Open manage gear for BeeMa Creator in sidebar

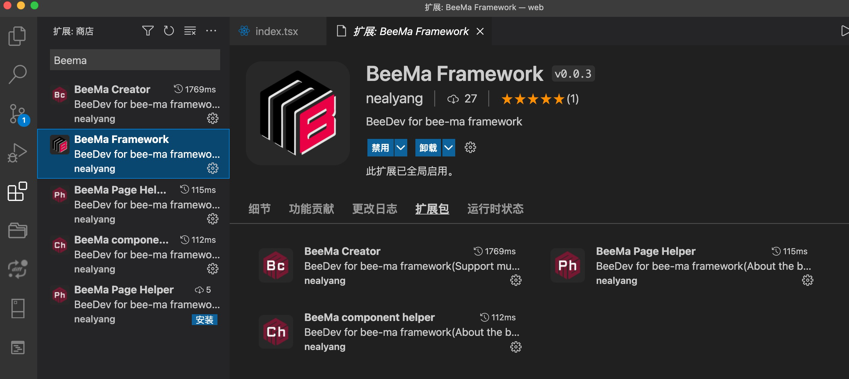coord(212,118)
